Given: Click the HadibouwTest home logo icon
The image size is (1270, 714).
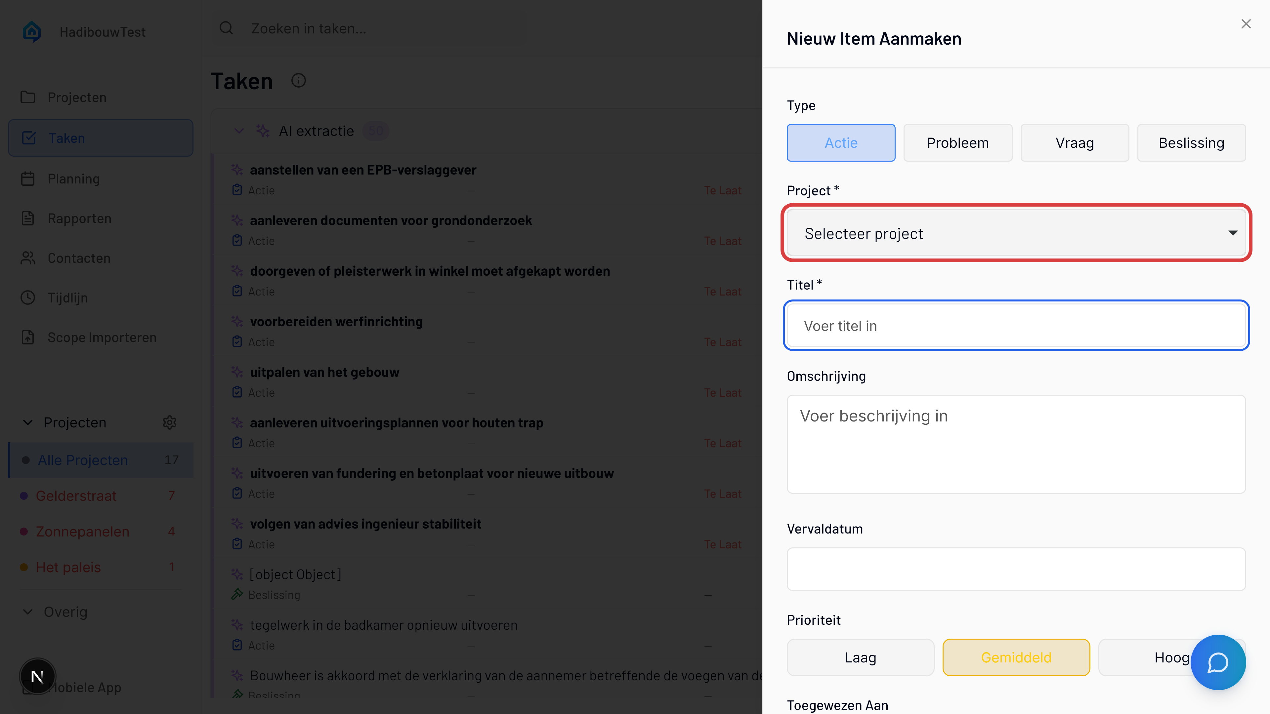Looking at the screenshot, I should (32, 31).
